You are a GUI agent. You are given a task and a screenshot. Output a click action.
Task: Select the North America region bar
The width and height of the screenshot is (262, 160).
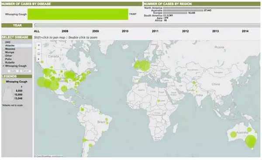click(x=211, y=8)
